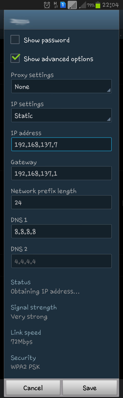Edit the DNS 2 field
Screen dimensions: 123x398
point(61,261)
